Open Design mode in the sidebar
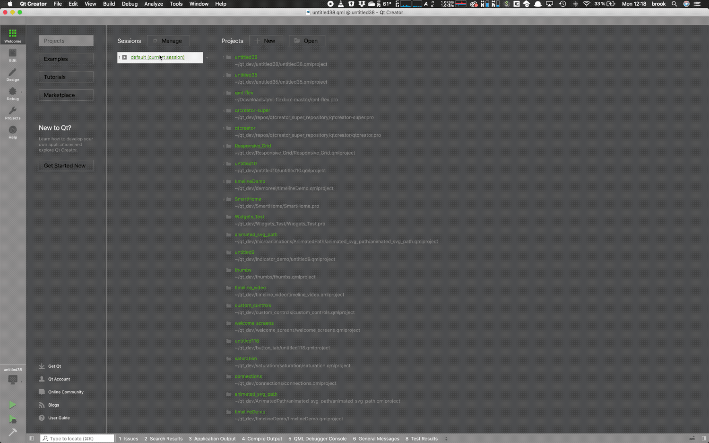Image resolution: width=709 pixels, height=443 pixels. [x=13, y=74]
